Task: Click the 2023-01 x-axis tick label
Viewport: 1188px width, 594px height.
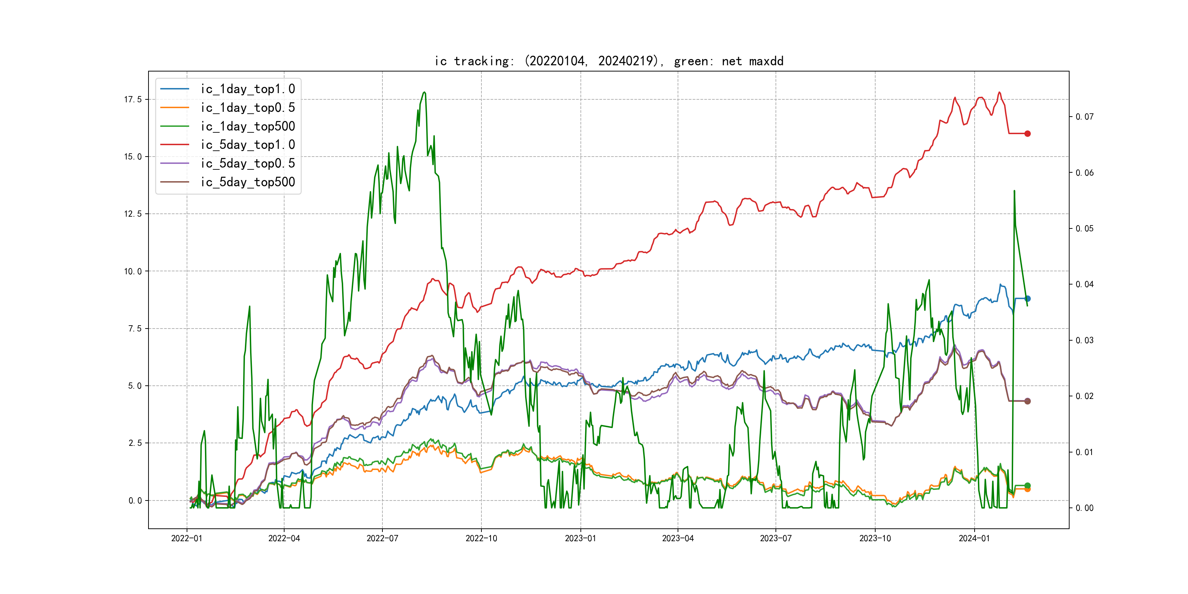Action: click(580, 538)
